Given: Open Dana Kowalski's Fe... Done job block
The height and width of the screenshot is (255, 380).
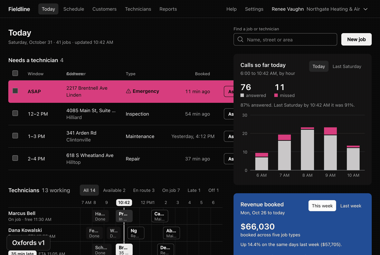Looking at the screenshot, I should coord(94,233).
